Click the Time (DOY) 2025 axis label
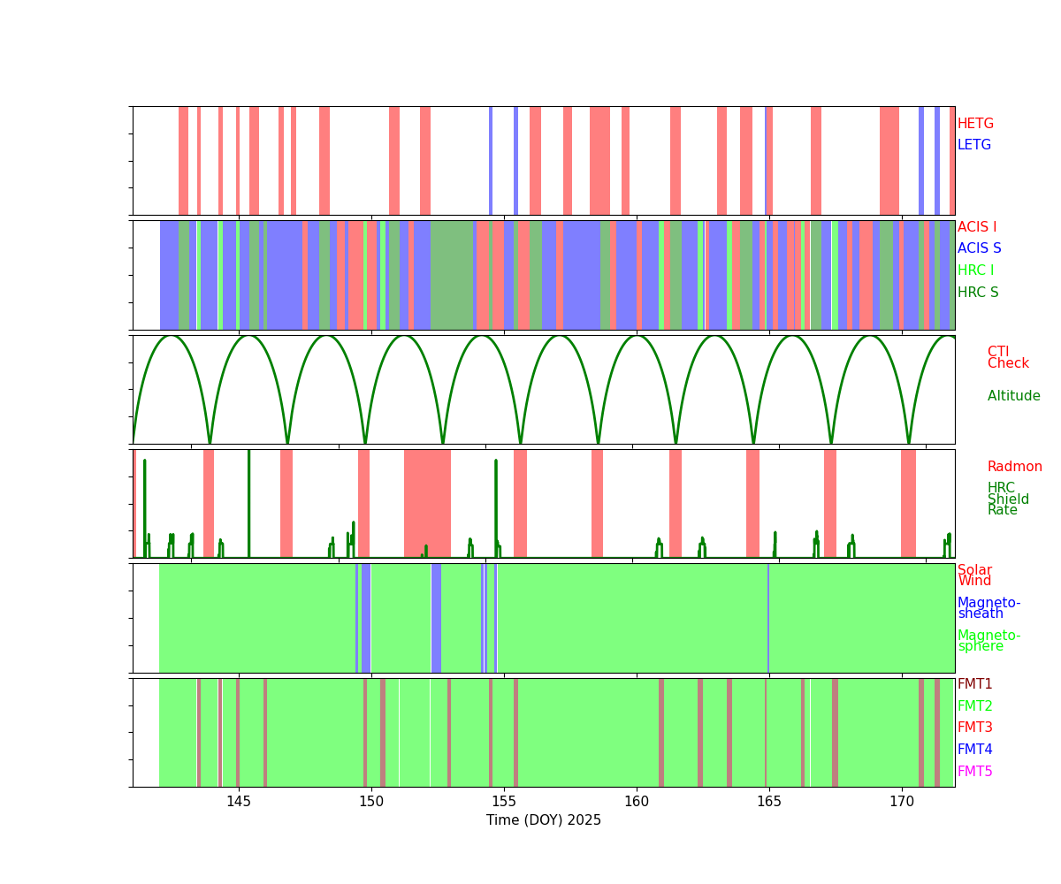Image resolution: width=1061 pixels, height=884 pixels. [544, 820]
